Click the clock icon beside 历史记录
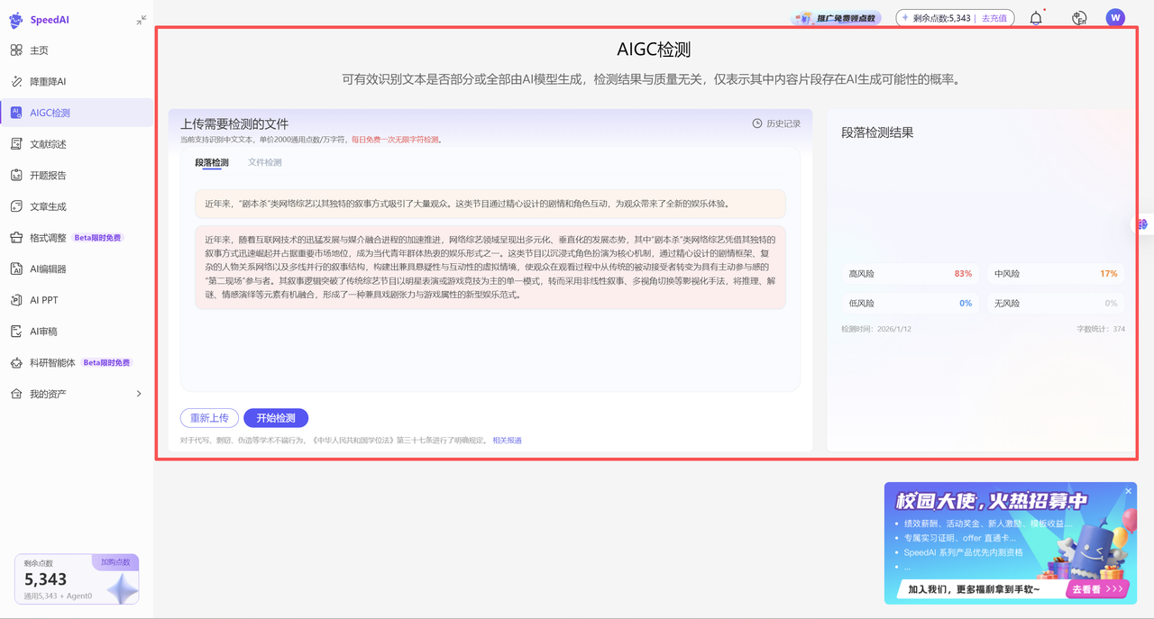Viewport: 1154px width, 619px height. (x=757, y=123)
